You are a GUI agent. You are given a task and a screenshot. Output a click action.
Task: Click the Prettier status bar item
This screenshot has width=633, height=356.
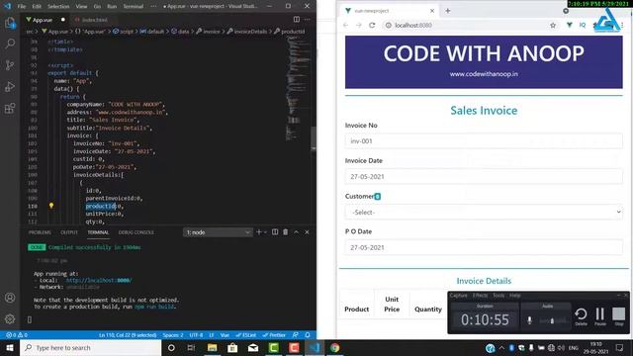(274, 335)
